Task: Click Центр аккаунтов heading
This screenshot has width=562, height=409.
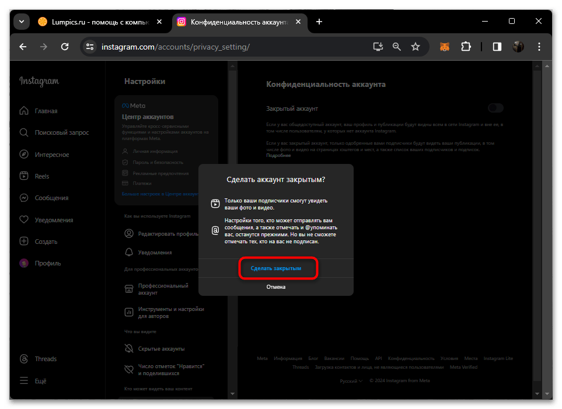Action: 148,117
